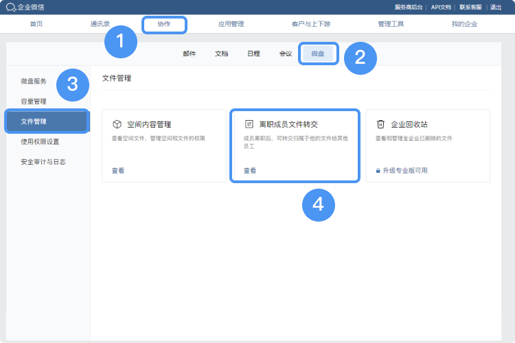The width and height of the screenshot is (515, 343).
Task: Select 文件管理 in the left sidebar
Action: tap(48, 121)
